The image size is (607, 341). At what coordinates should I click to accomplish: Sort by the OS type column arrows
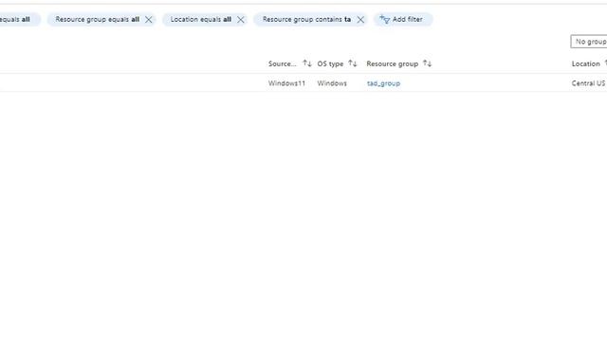tap(352, 63)
